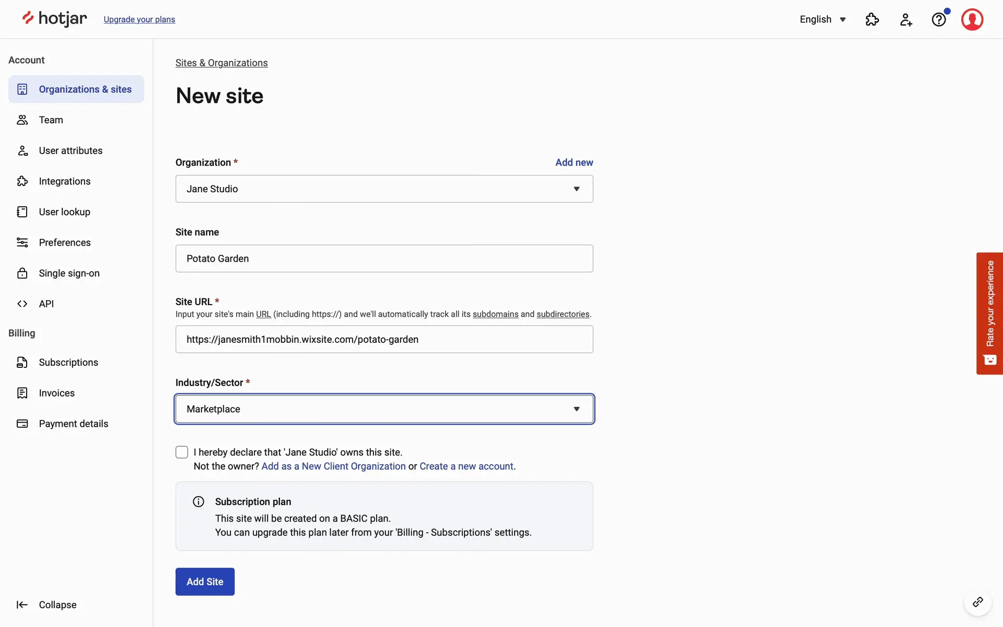Click the link icon at bottom right
The height and width of the screenshot is (627, 1003).
tap(977, 602)
